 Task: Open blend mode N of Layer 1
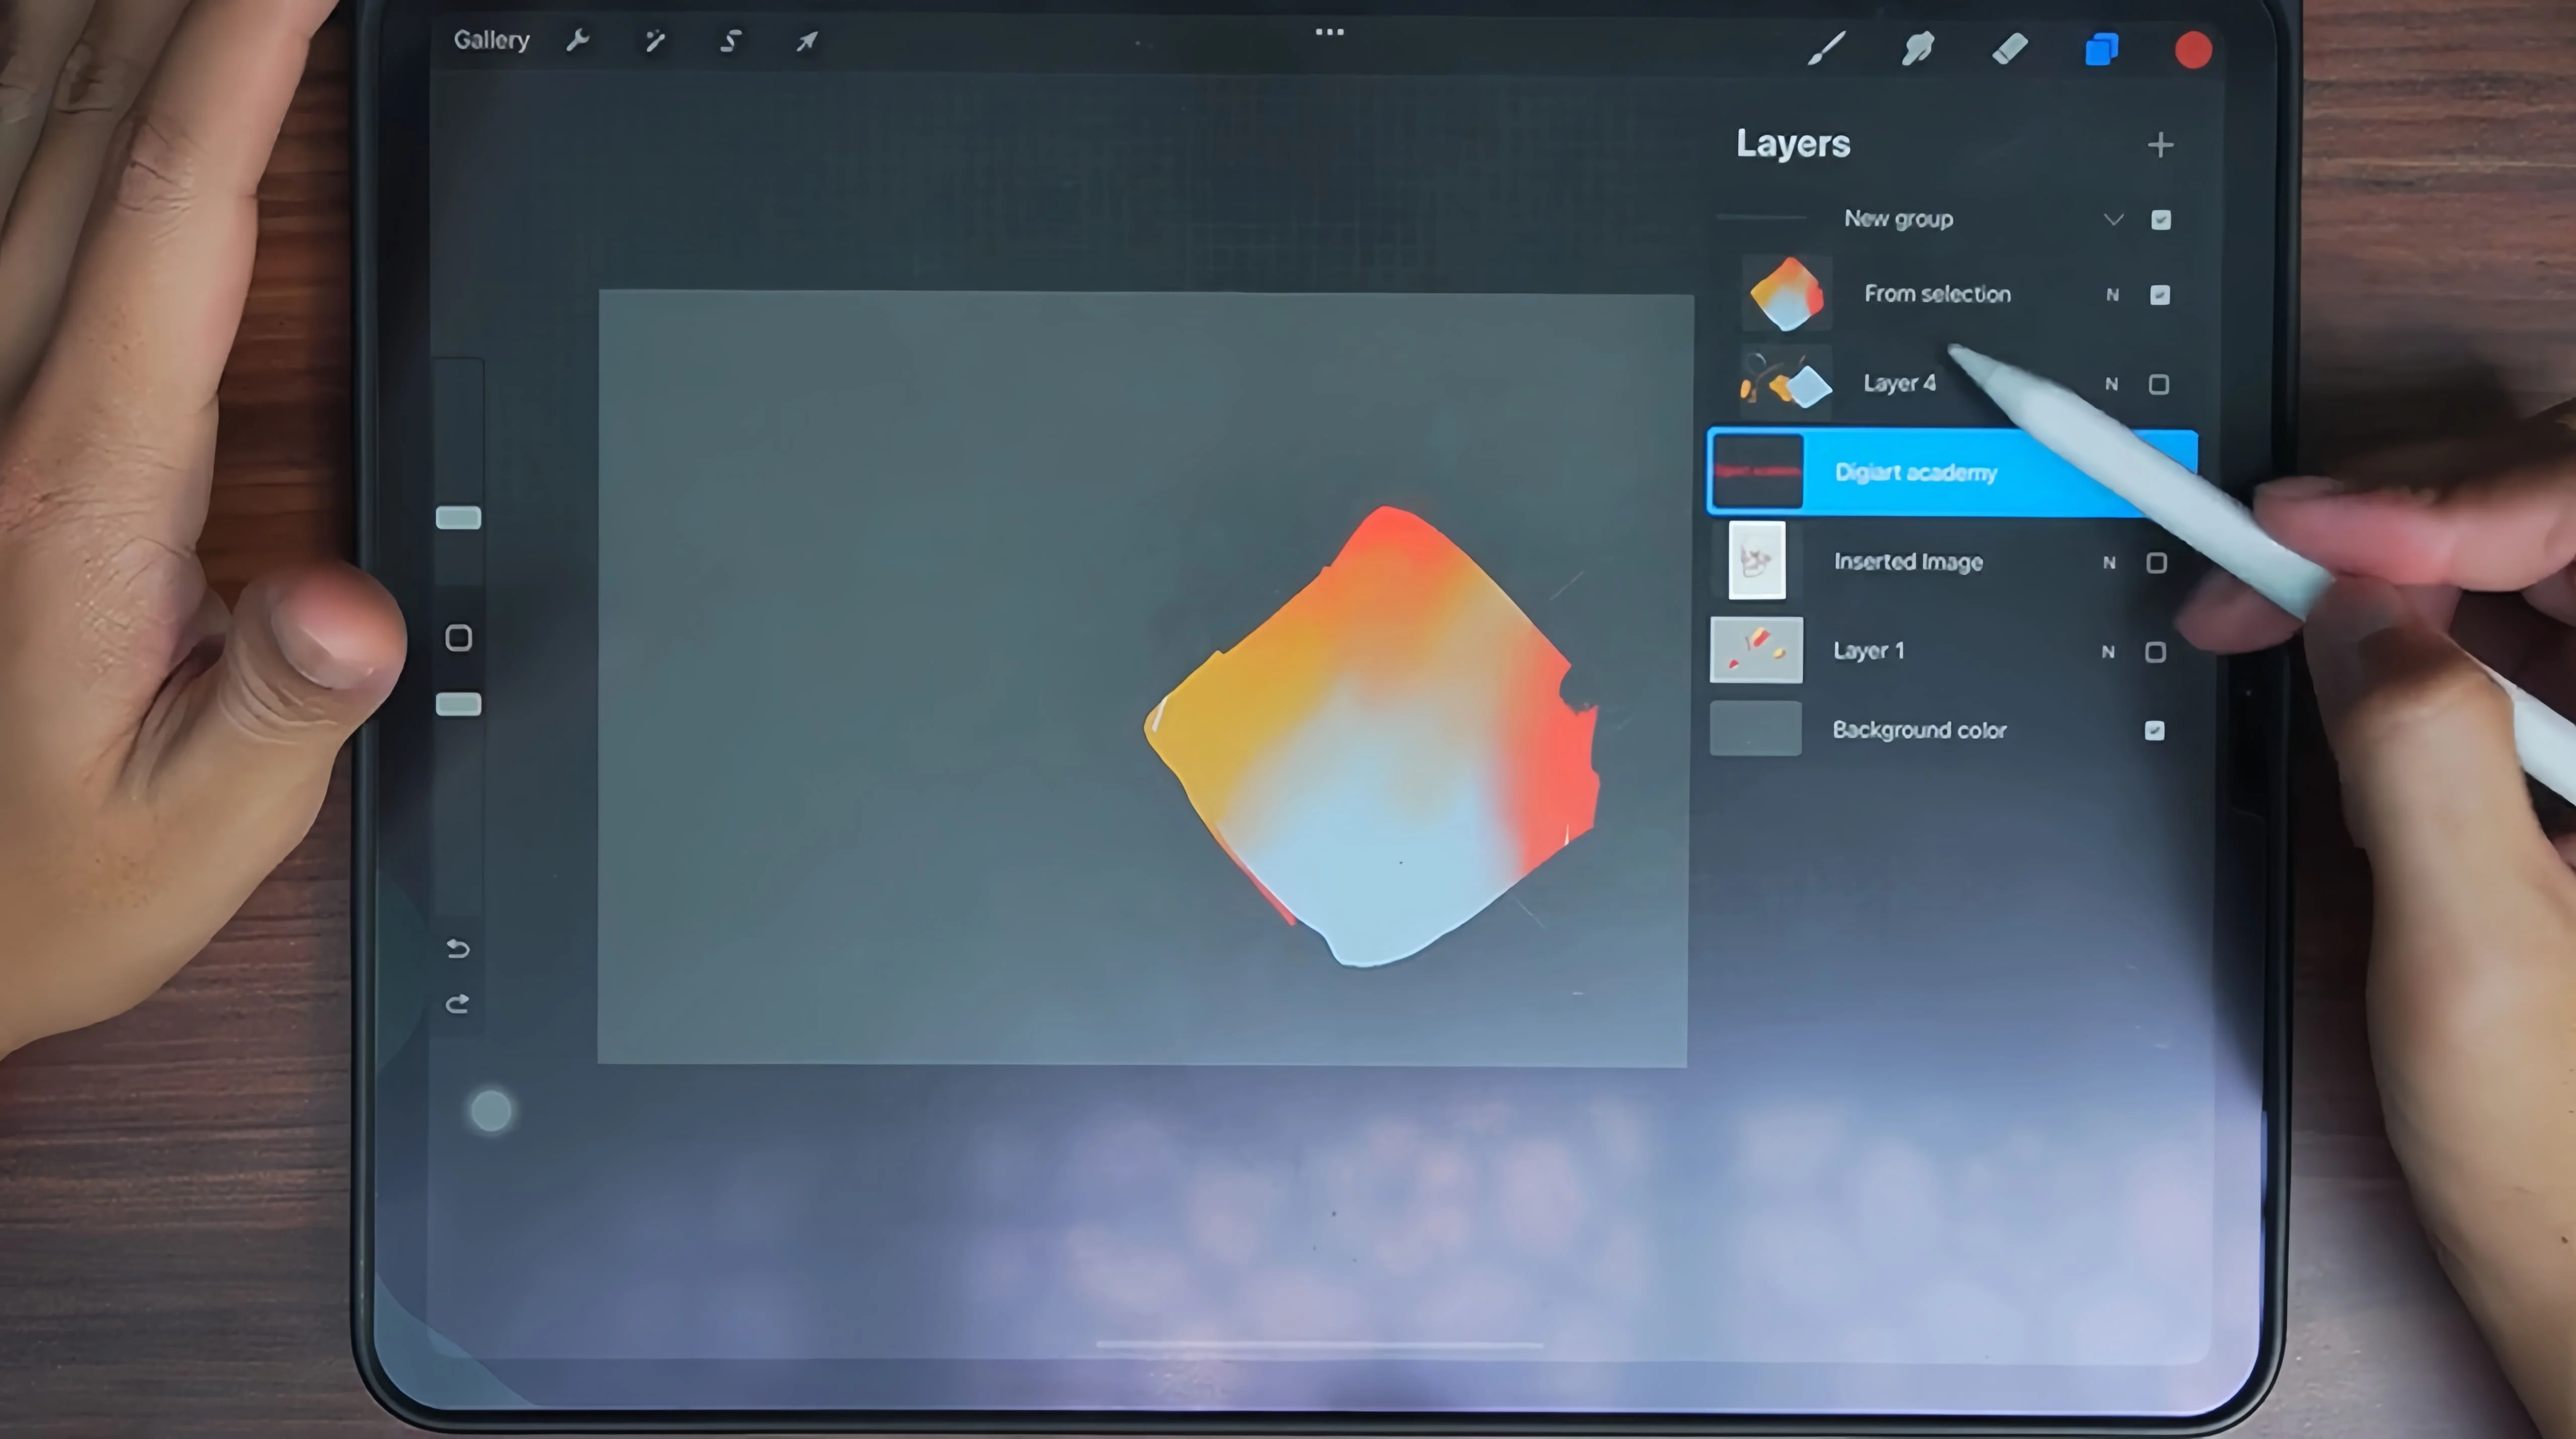point(2108,652)
